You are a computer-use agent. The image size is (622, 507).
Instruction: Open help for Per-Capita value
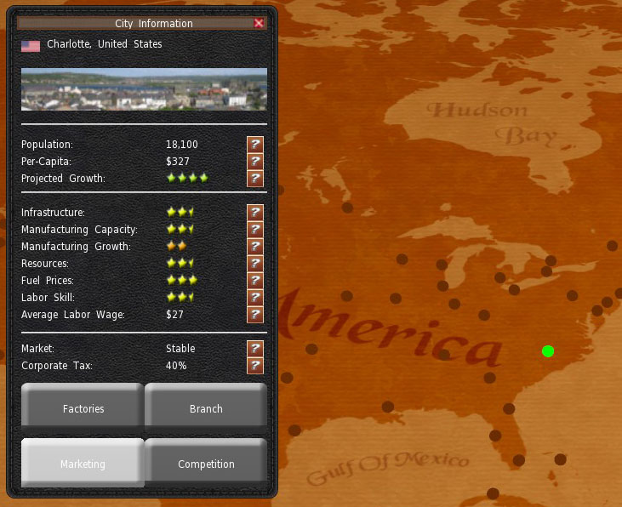(254, 162)
